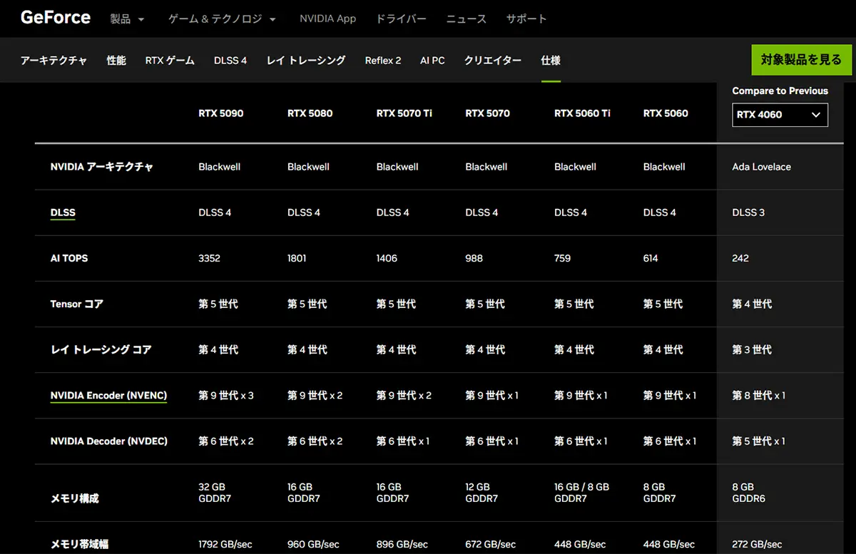The image size is (856, 554).
Task: Click the 896 GB/sec bandwidth cell
Action: (402, 544)
